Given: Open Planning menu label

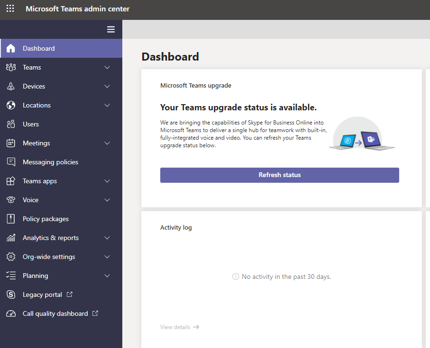Looking at the screenshot, I should coord(36,276).
